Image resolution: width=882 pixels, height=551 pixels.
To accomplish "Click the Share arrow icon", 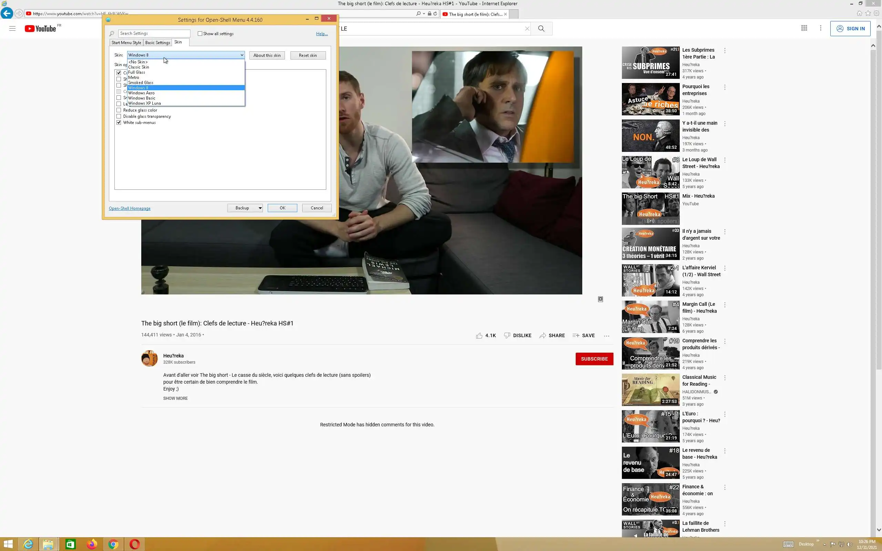I will point(543,336).
